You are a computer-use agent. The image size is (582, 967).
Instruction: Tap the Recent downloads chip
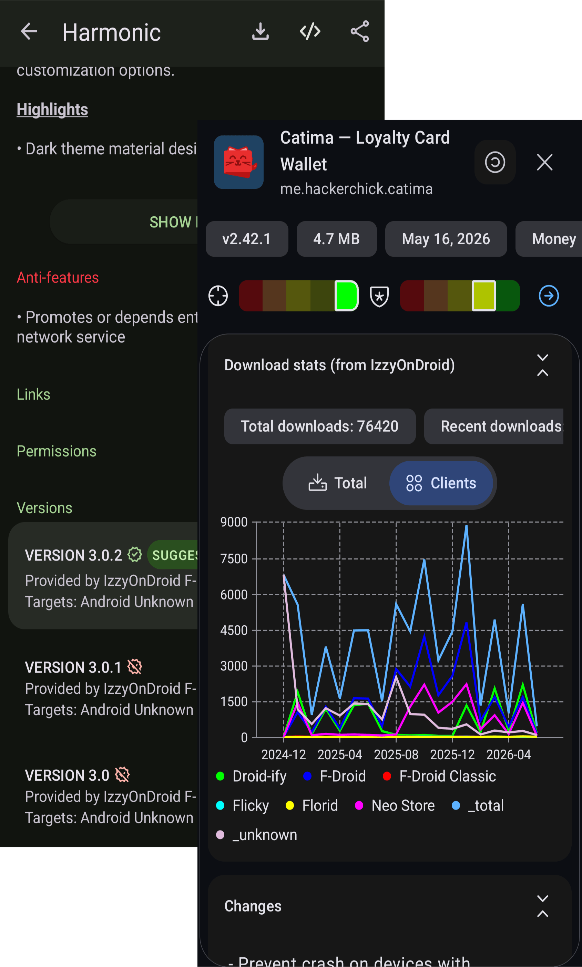click(x=494, y=426)
